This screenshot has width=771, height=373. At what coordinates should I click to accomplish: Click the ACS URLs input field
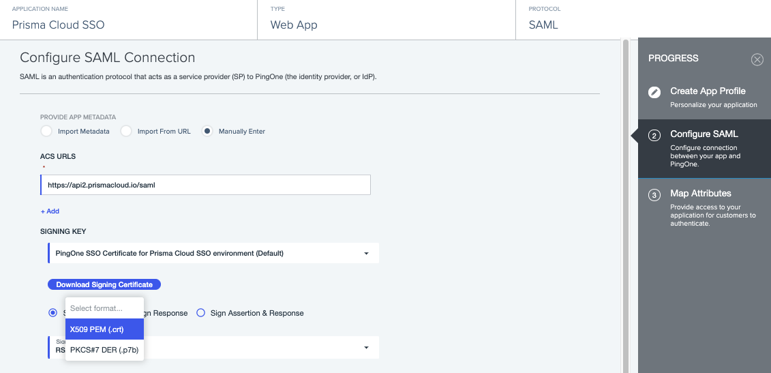pos(205,185)
